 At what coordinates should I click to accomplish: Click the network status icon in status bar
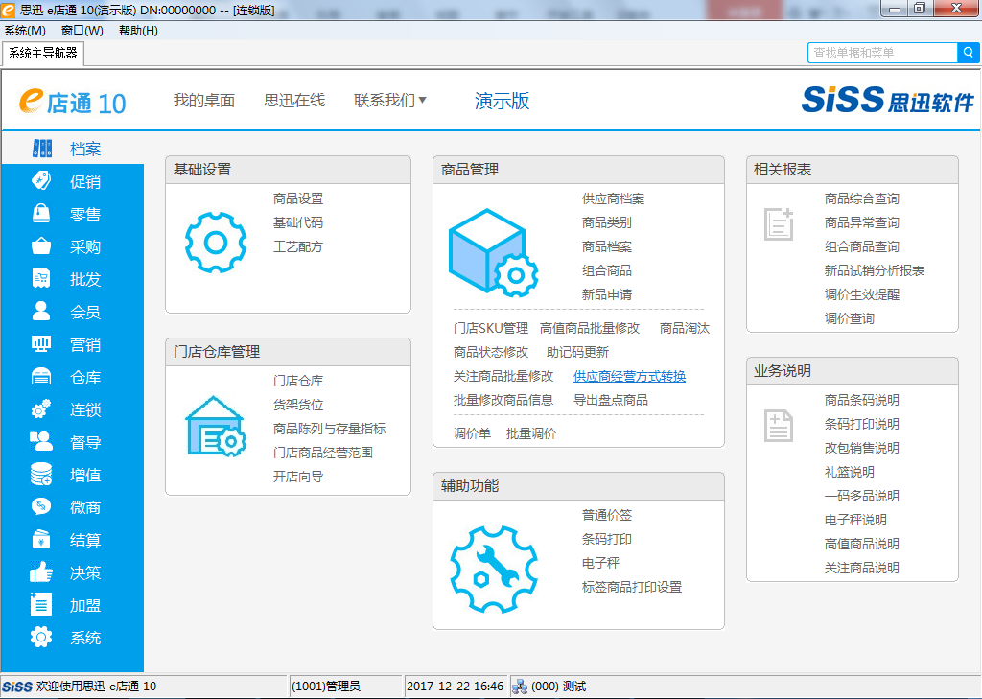pos(520,687)
